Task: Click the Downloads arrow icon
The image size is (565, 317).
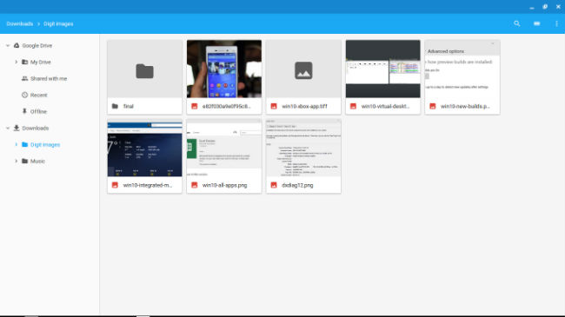Action: tap(17, 128)
